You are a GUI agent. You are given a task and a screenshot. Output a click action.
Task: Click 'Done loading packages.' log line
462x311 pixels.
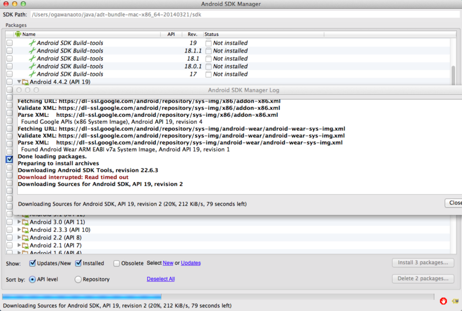coord(52,157)
